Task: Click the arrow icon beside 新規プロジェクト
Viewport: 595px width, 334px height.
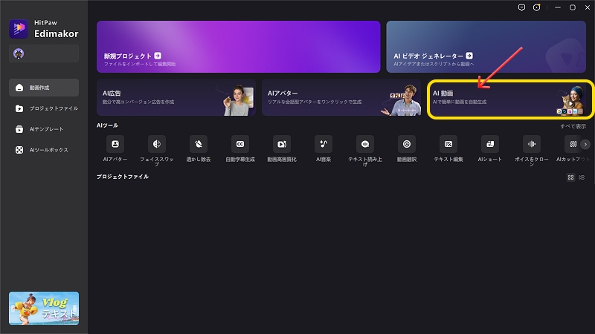Action: click(x=158, y=56)
